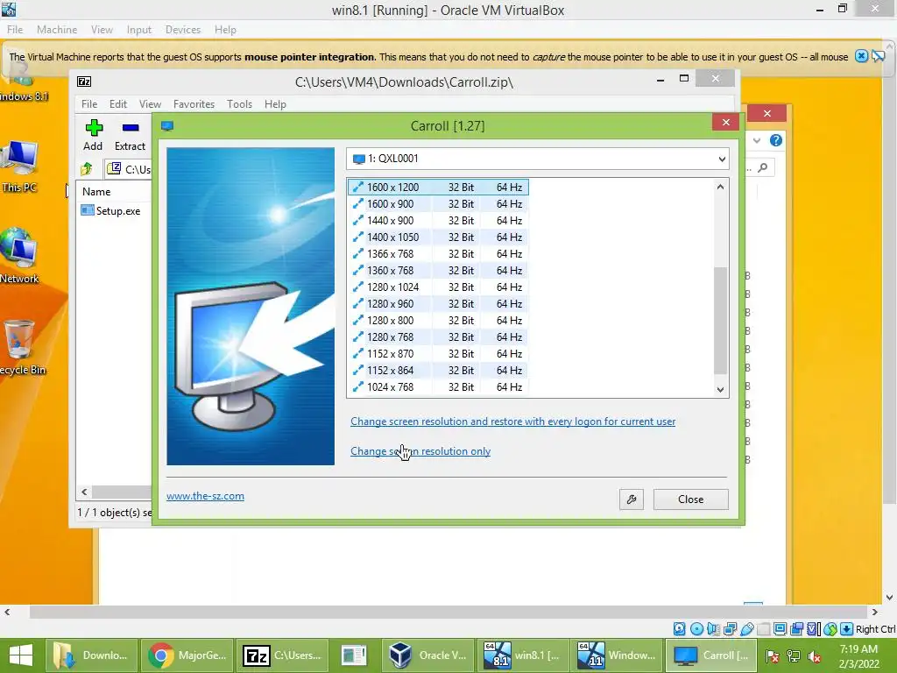Open Downloads folder in taskbar

coord(91,655)
